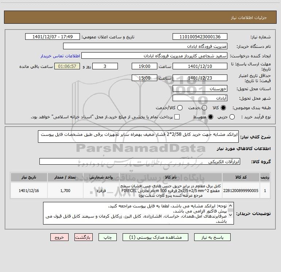The height and width of the screenshot is (272, 281).
Task: Click the delivery city field 'آبادان'
Action: pos(200,98)
